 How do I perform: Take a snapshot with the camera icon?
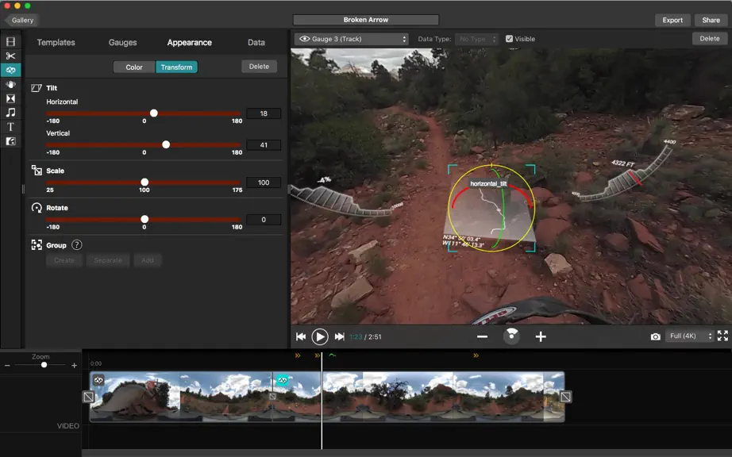click(x=656, y=336)
